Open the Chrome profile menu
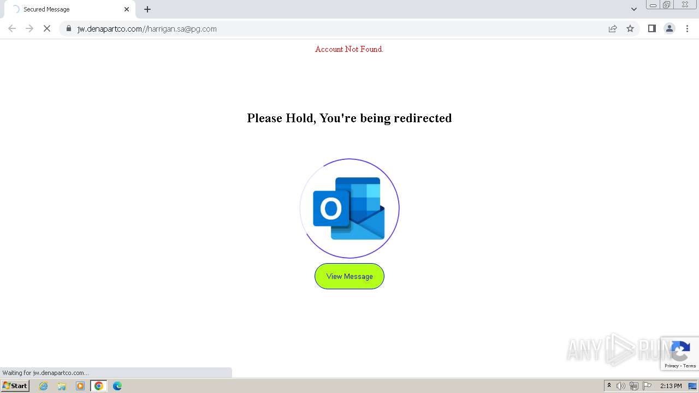 (670, 28)
